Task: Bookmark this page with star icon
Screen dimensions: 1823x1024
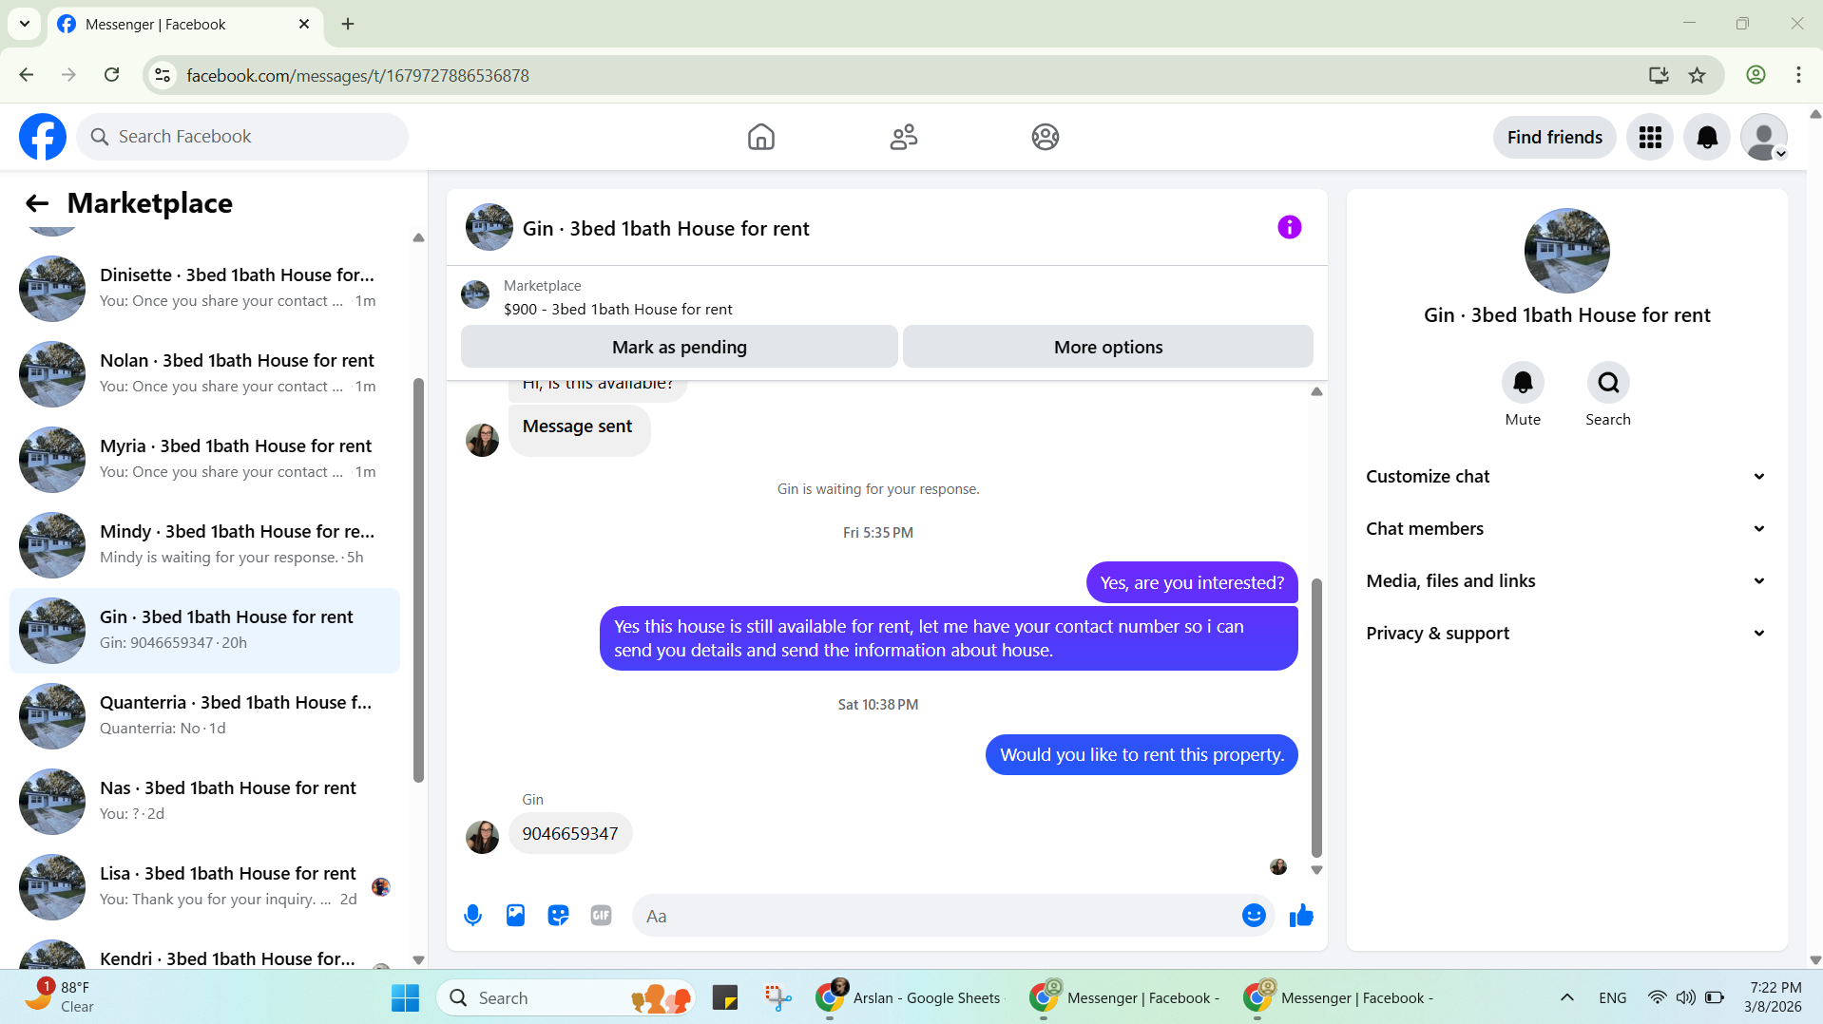Action: coord(1698,75)
